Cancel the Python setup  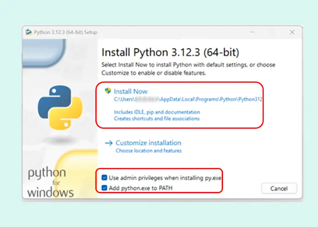pyautogui.click(x=279, y=188)
